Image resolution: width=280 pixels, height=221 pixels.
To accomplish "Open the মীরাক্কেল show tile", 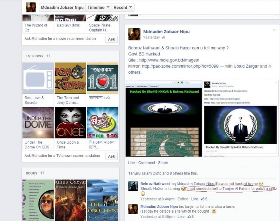I will pyautogui.click(x=102, y=123).
